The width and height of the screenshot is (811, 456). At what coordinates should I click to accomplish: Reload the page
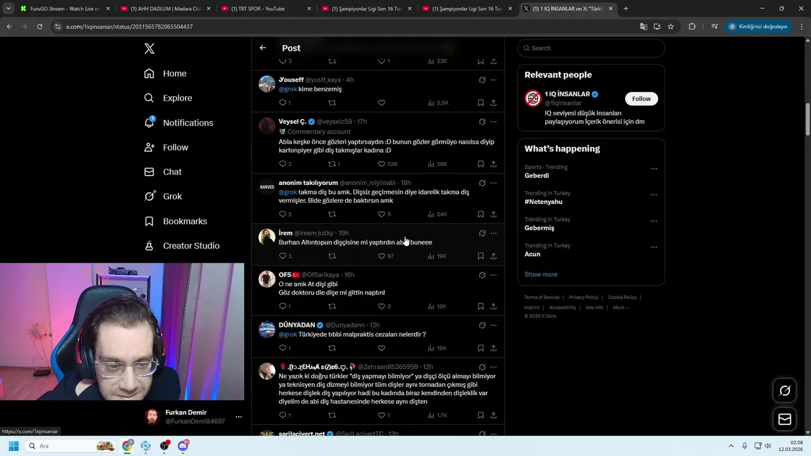tap(39, 27)
